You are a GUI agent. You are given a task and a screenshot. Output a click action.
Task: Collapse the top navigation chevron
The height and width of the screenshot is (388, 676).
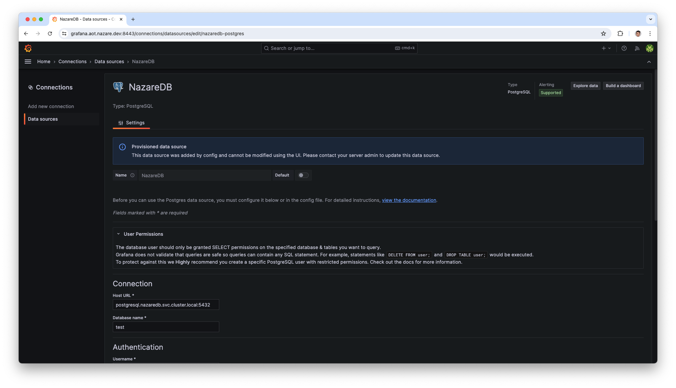point(649,62)
